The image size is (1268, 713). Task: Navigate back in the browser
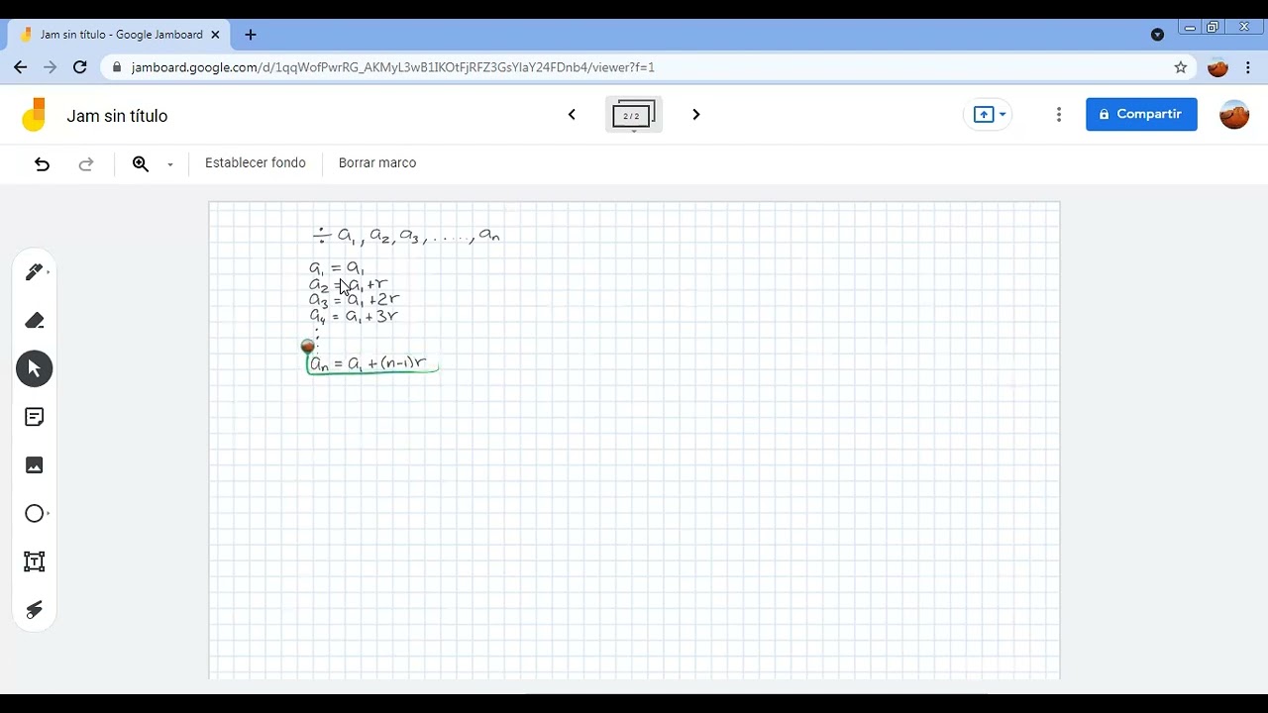(x=21, y=67)
